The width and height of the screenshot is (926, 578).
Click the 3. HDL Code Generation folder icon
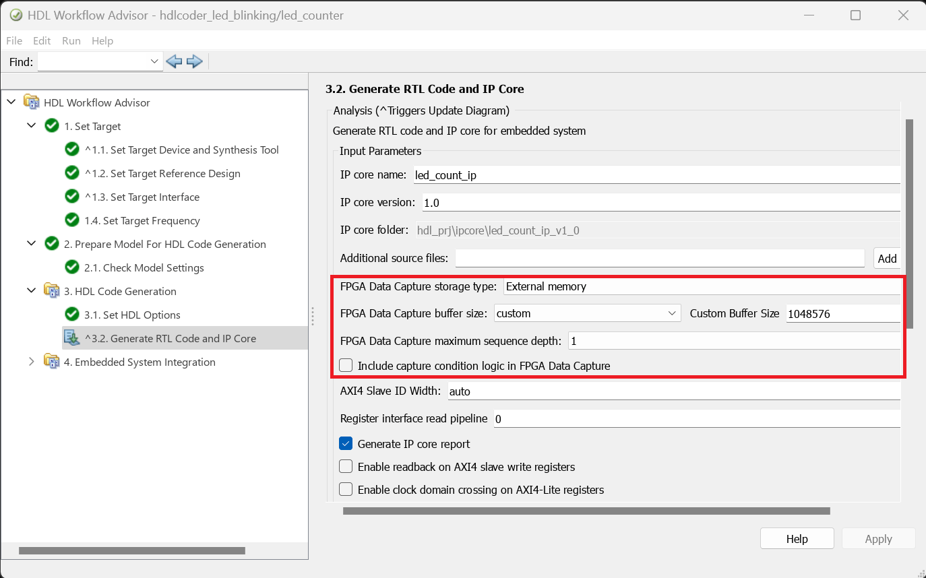(x=52, y=291)
